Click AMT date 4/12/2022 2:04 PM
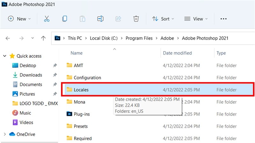255x143 pixels. (x=181, y=65)
